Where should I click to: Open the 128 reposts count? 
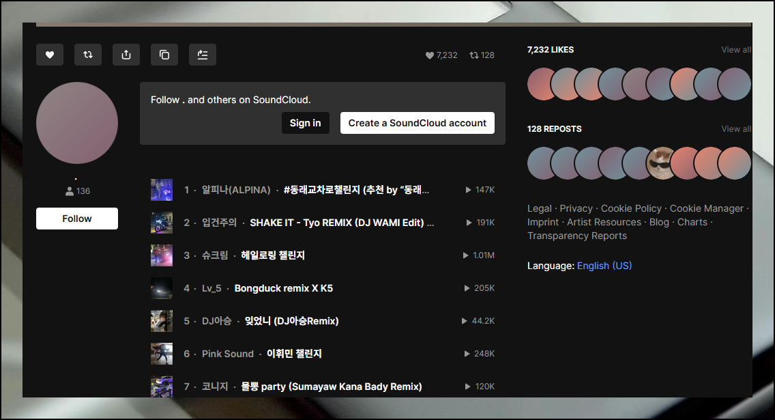[x=482, y=55]
